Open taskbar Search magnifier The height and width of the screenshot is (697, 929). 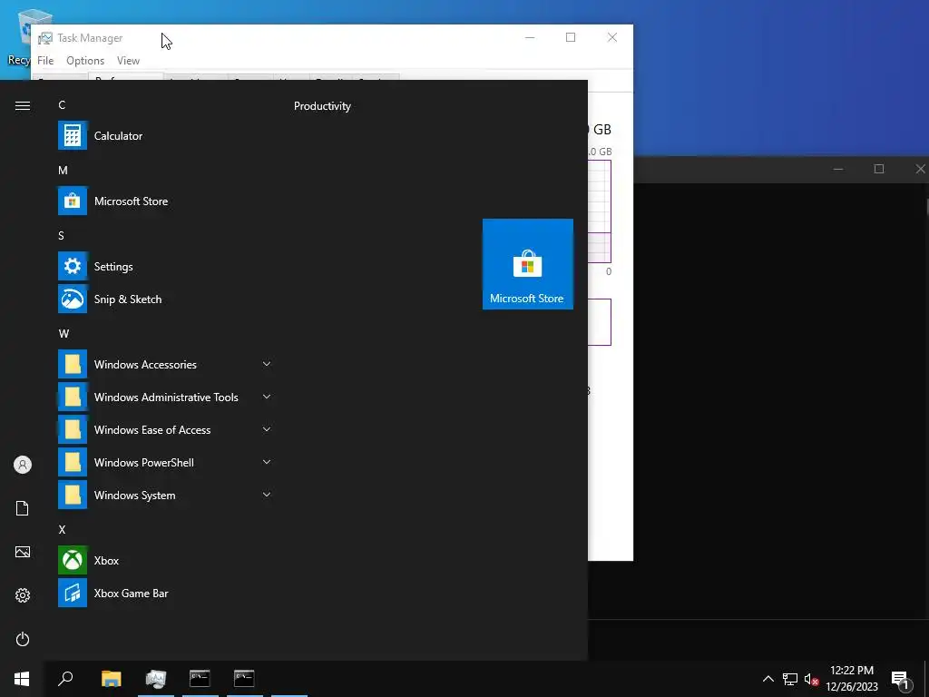(x=65, y=679)
